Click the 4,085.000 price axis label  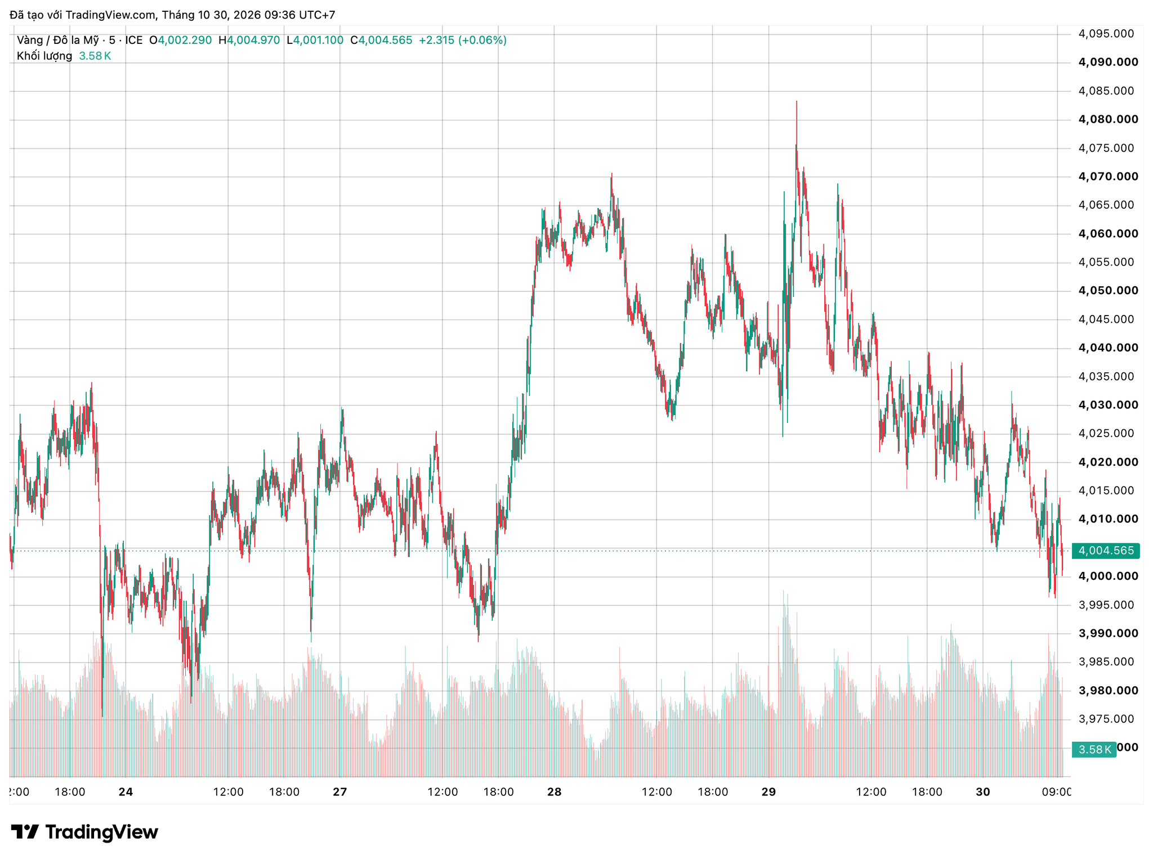tap(1106, 91)
